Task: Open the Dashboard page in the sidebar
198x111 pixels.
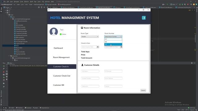Action: [x=58, y=48]
